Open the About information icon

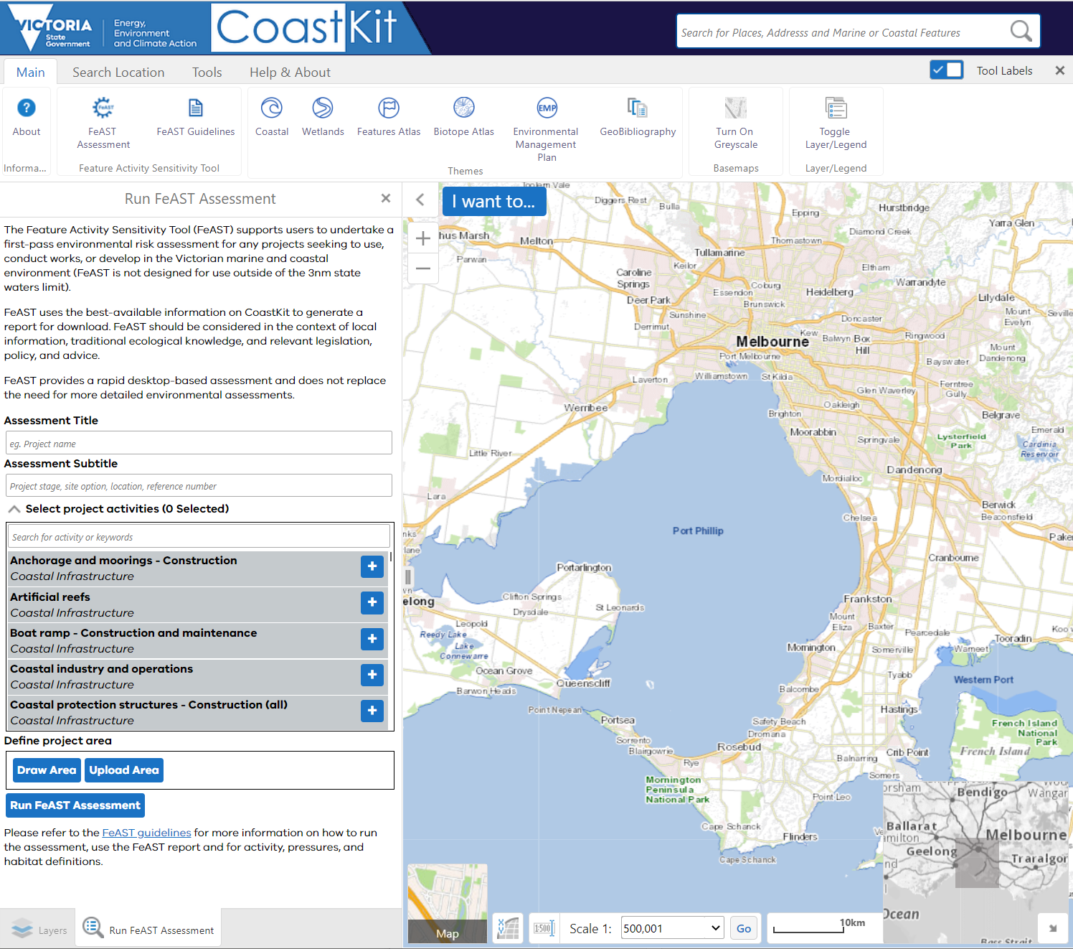click(27, 108)
